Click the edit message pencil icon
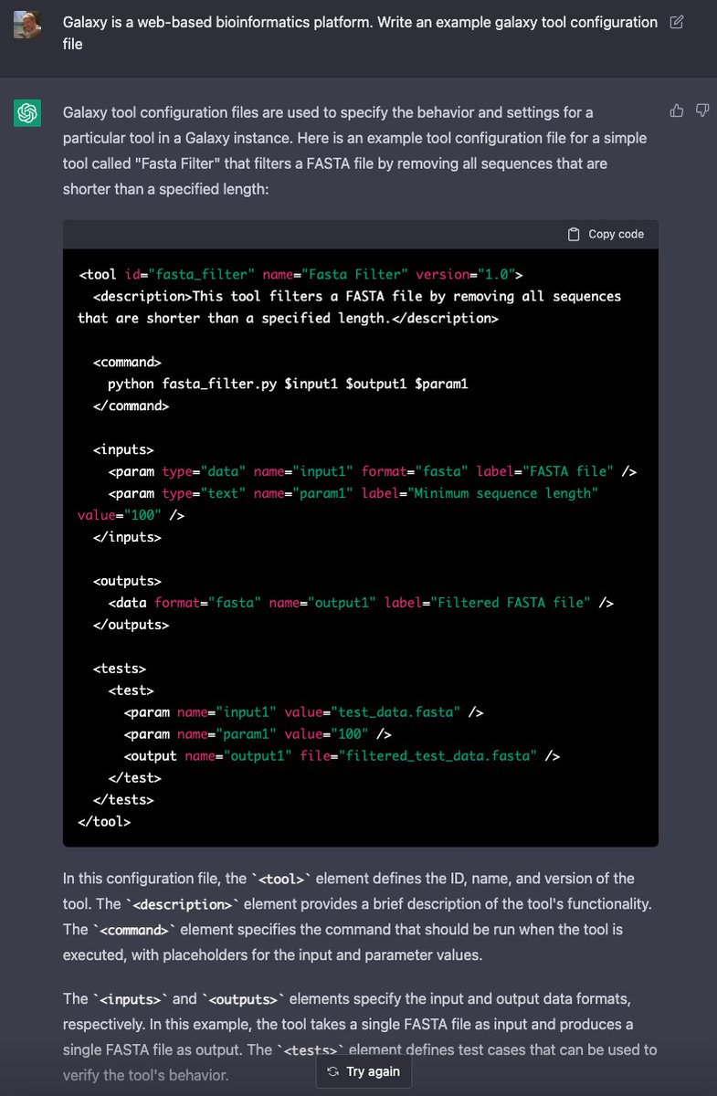The height and width of the screenshot is (1096, 717). 677,22
